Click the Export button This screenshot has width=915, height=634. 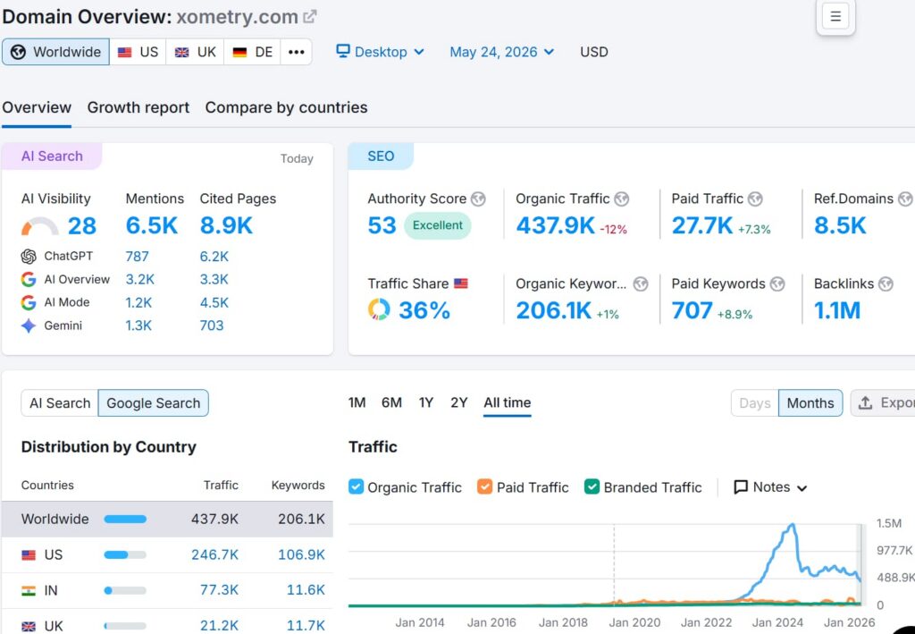point(883,402)
